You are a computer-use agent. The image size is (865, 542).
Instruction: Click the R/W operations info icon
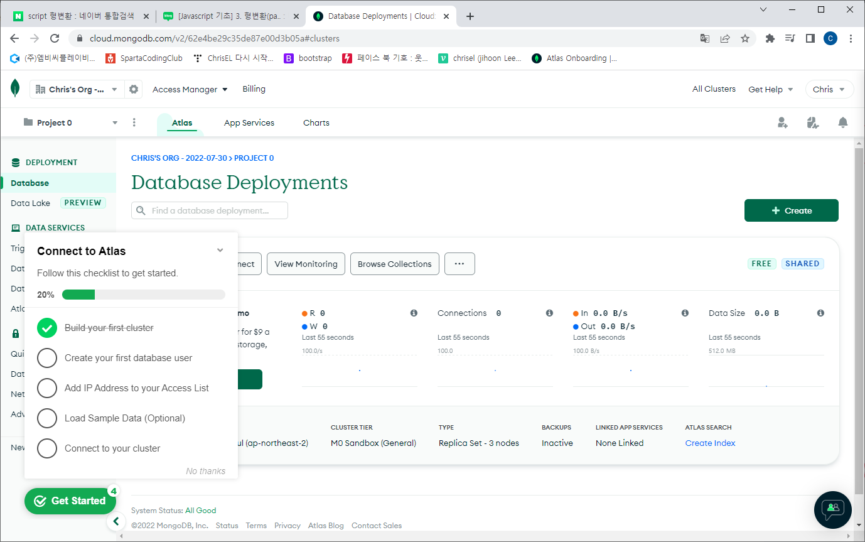coord(414,313)
